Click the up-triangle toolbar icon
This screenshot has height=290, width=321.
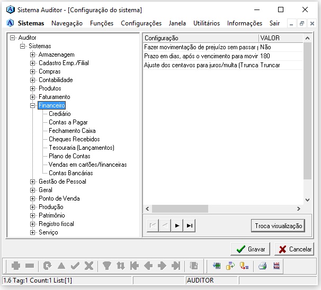[x=61, y=266]
